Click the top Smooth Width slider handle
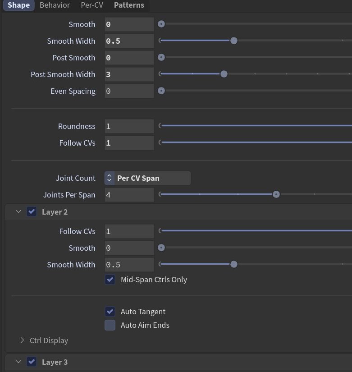 [234, 41]
